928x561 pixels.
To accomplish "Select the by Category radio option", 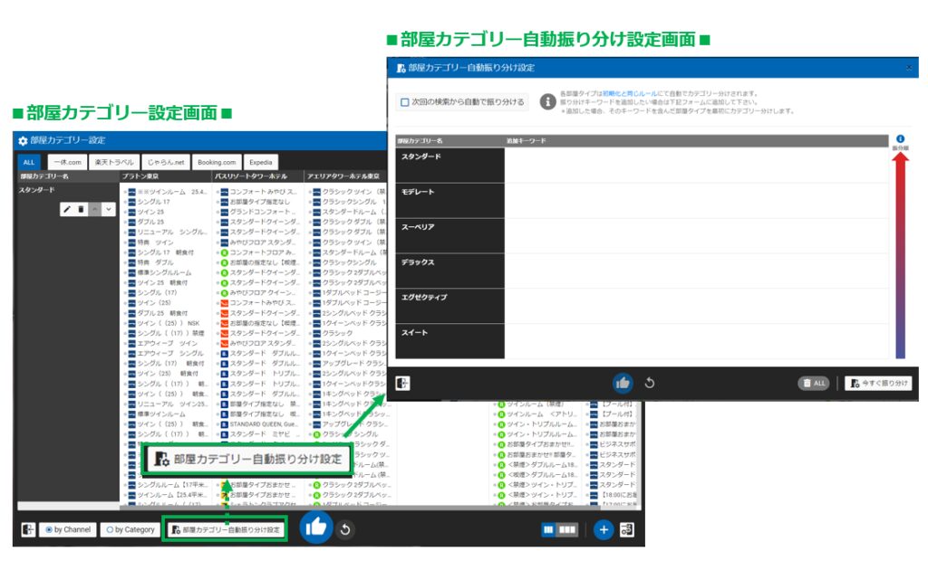I will pos(110,529).
